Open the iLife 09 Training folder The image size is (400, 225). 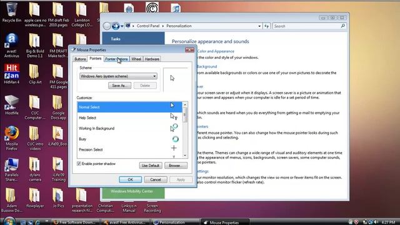(58, 169)
